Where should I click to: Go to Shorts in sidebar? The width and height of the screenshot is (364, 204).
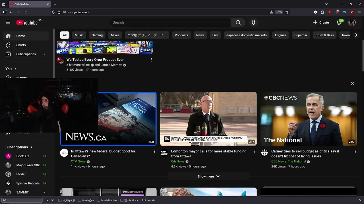pos(21,45)
